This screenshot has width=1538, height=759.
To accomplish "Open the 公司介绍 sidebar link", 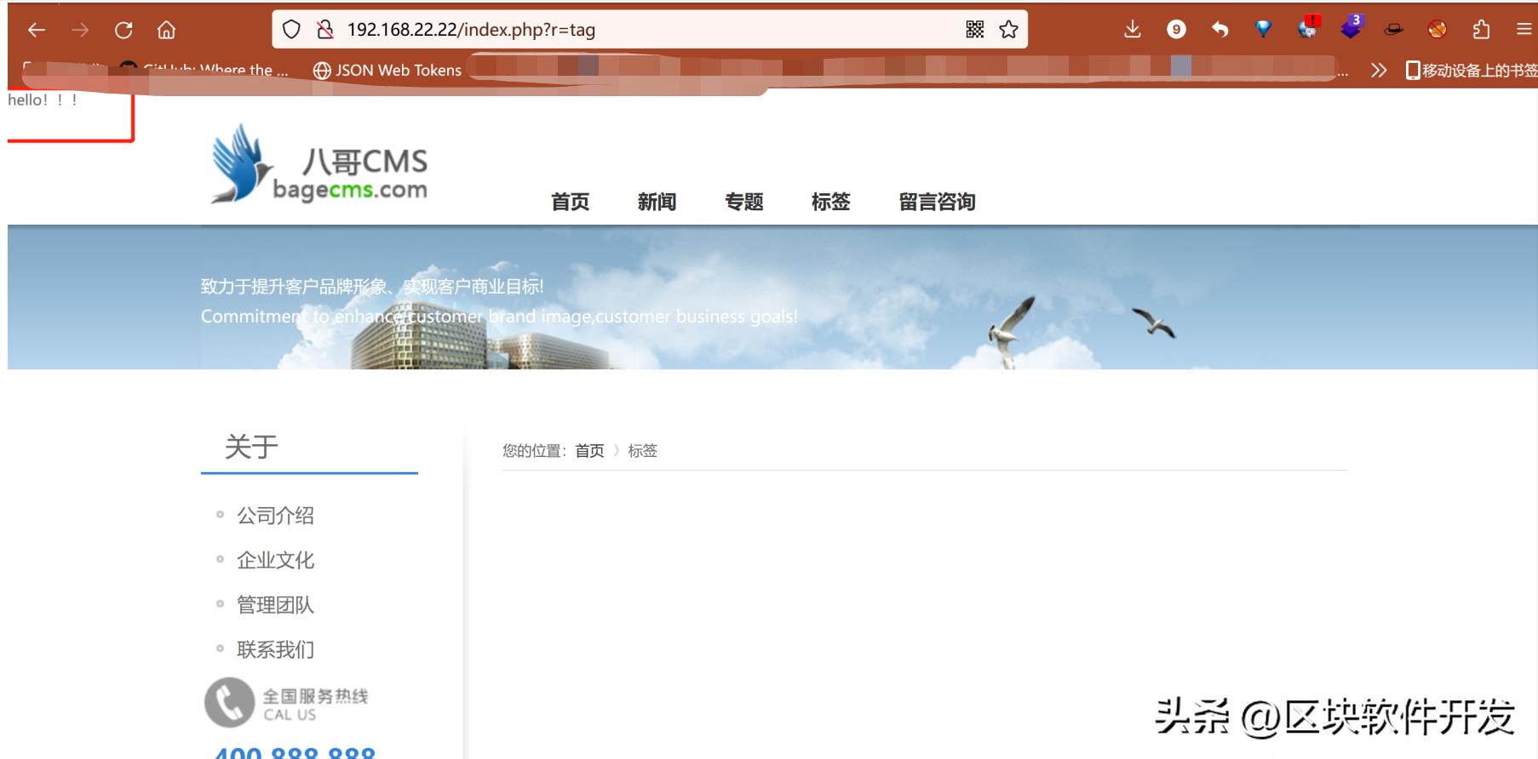I will click(275, 516).
